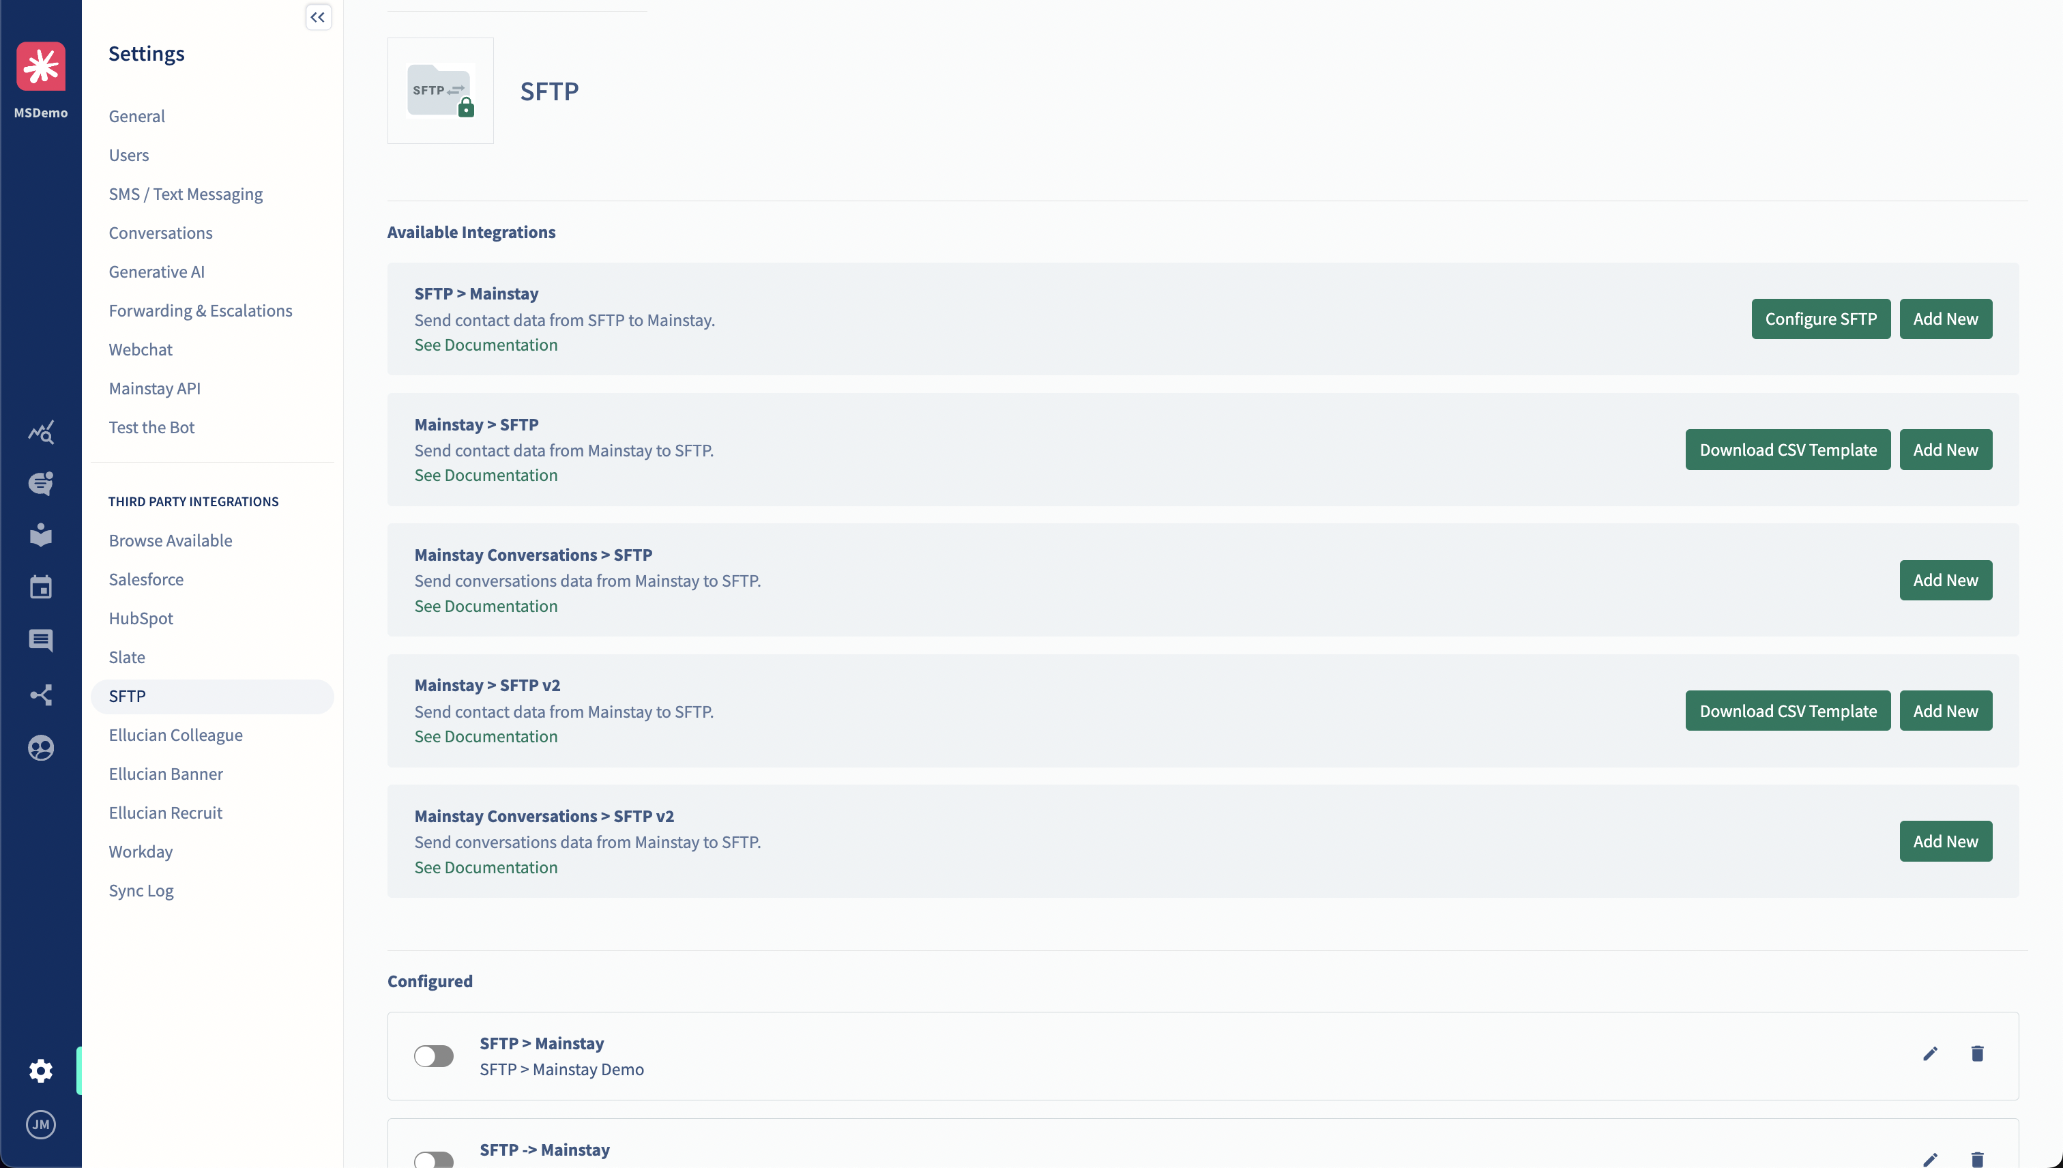Select SFTP in integrations list
This screenshot has height=1168, width=2063.
(211, 697)
